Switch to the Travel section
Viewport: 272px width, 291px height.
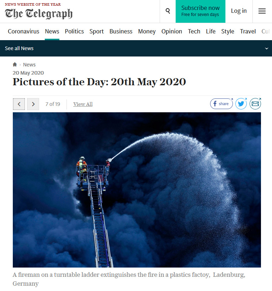tap(248, 31)
